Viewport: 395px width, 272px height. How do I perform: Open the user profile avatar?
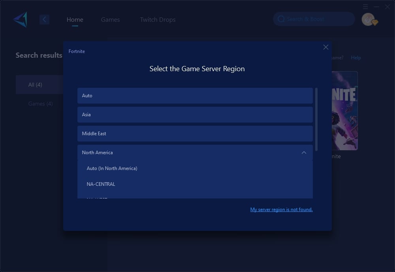coord(369,19)
